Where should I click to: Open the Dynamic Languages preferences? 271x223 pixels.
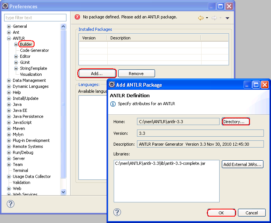(x=31, y=86)
